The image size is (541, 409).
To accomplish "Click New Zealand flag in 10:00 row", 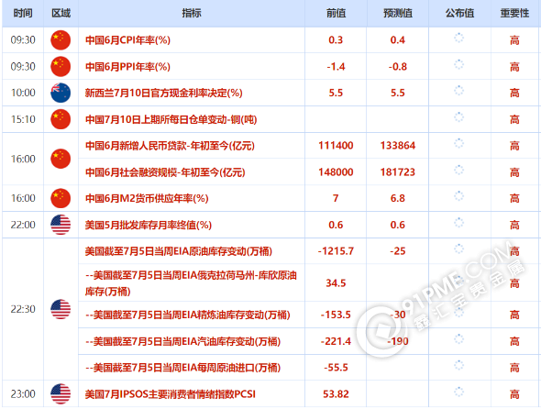I will pos(61,93).
